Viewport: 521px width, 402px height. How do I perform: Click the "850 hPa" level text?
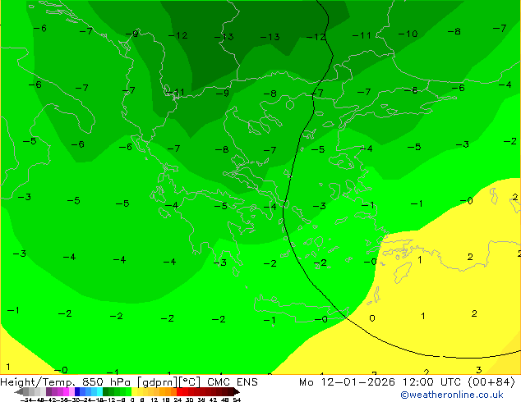click(x=107, y=382)
